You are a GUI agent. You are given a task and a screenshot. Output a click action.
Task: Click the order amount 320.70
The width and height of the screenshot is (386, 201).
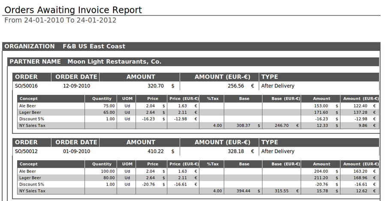[156, 86]
